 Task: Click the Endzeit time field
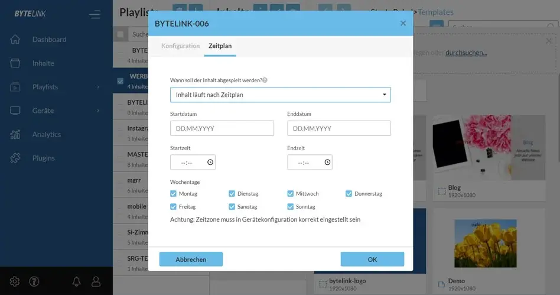pyautogui.click(x=310, y=163)
